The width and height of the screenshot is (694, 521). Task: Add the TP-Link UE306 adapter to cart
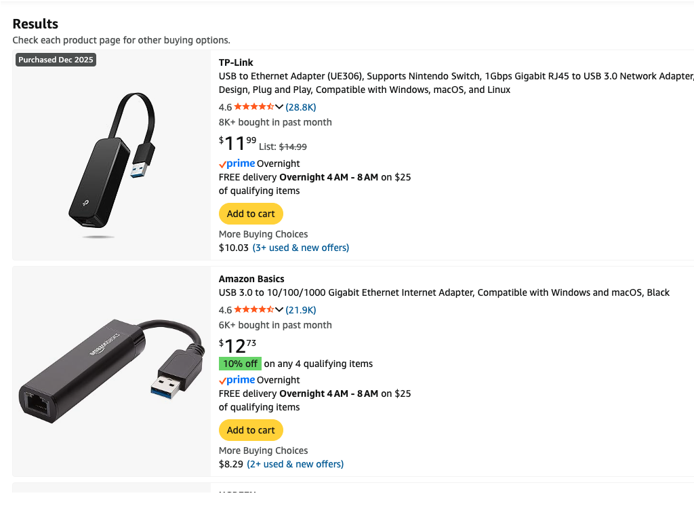pos(251,214)
